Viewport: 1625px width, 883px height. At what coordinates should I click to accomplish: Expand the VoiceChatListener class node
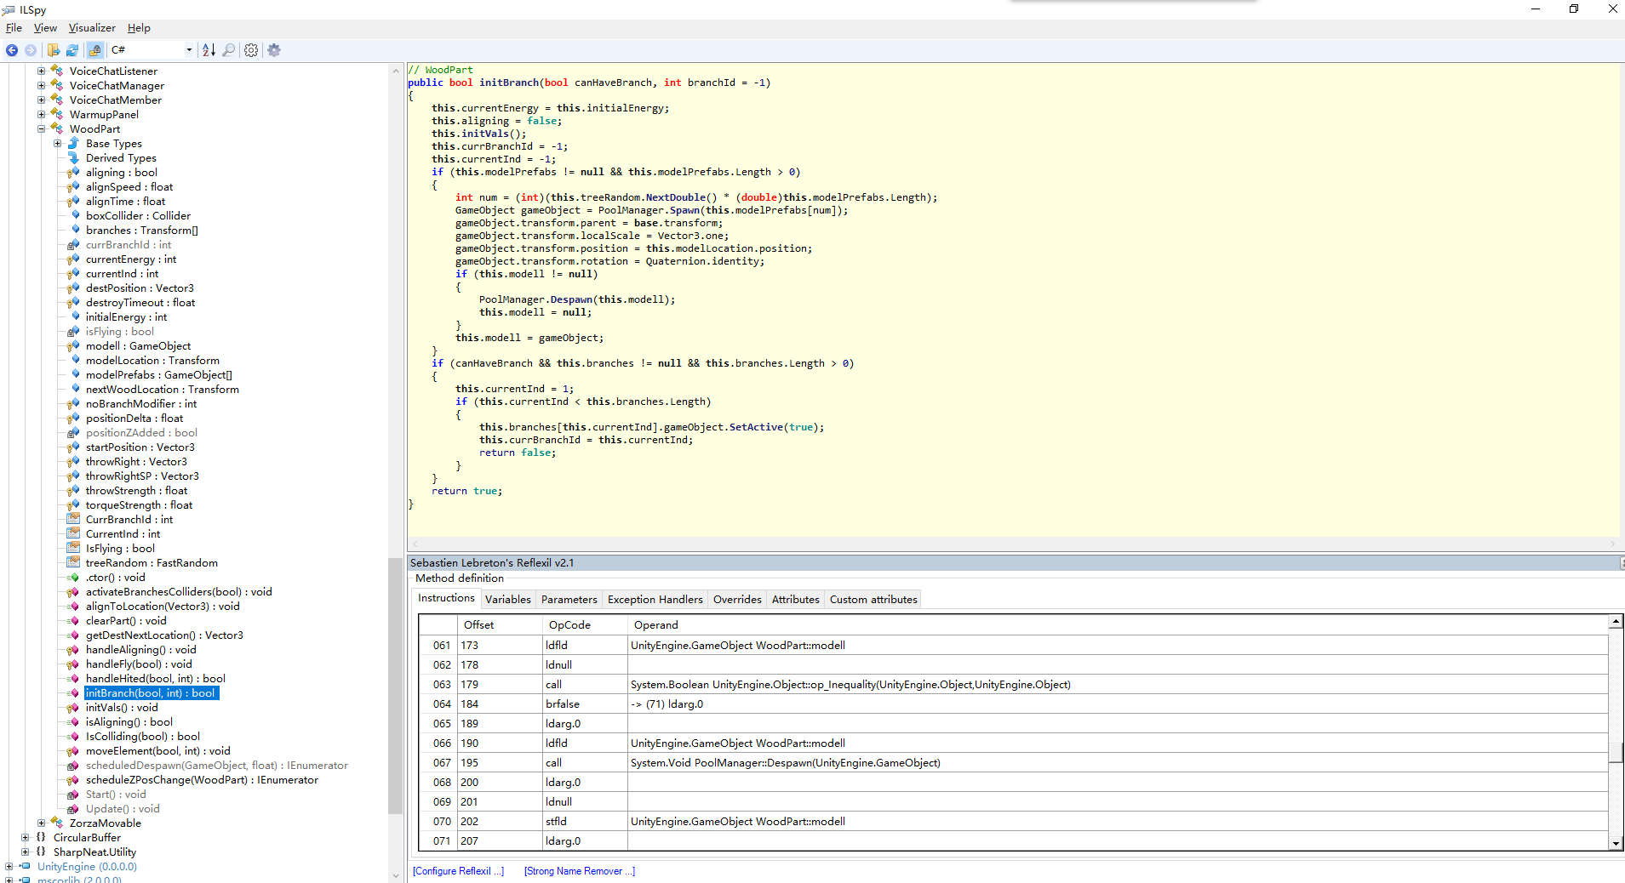(x=41, y=71)
